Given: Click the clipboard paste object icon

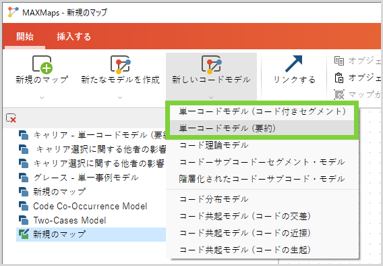Looking at the screenshot, I should [x=339, y=78].
